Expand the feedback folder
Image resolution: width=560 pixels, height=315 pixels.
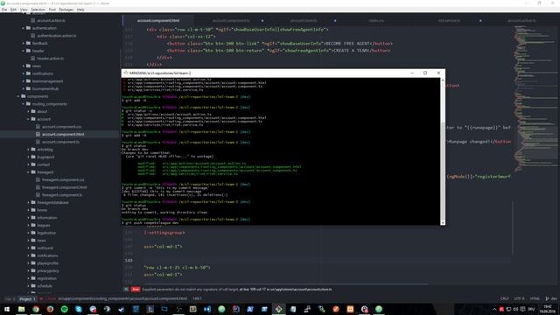click(x=24, y=43)
